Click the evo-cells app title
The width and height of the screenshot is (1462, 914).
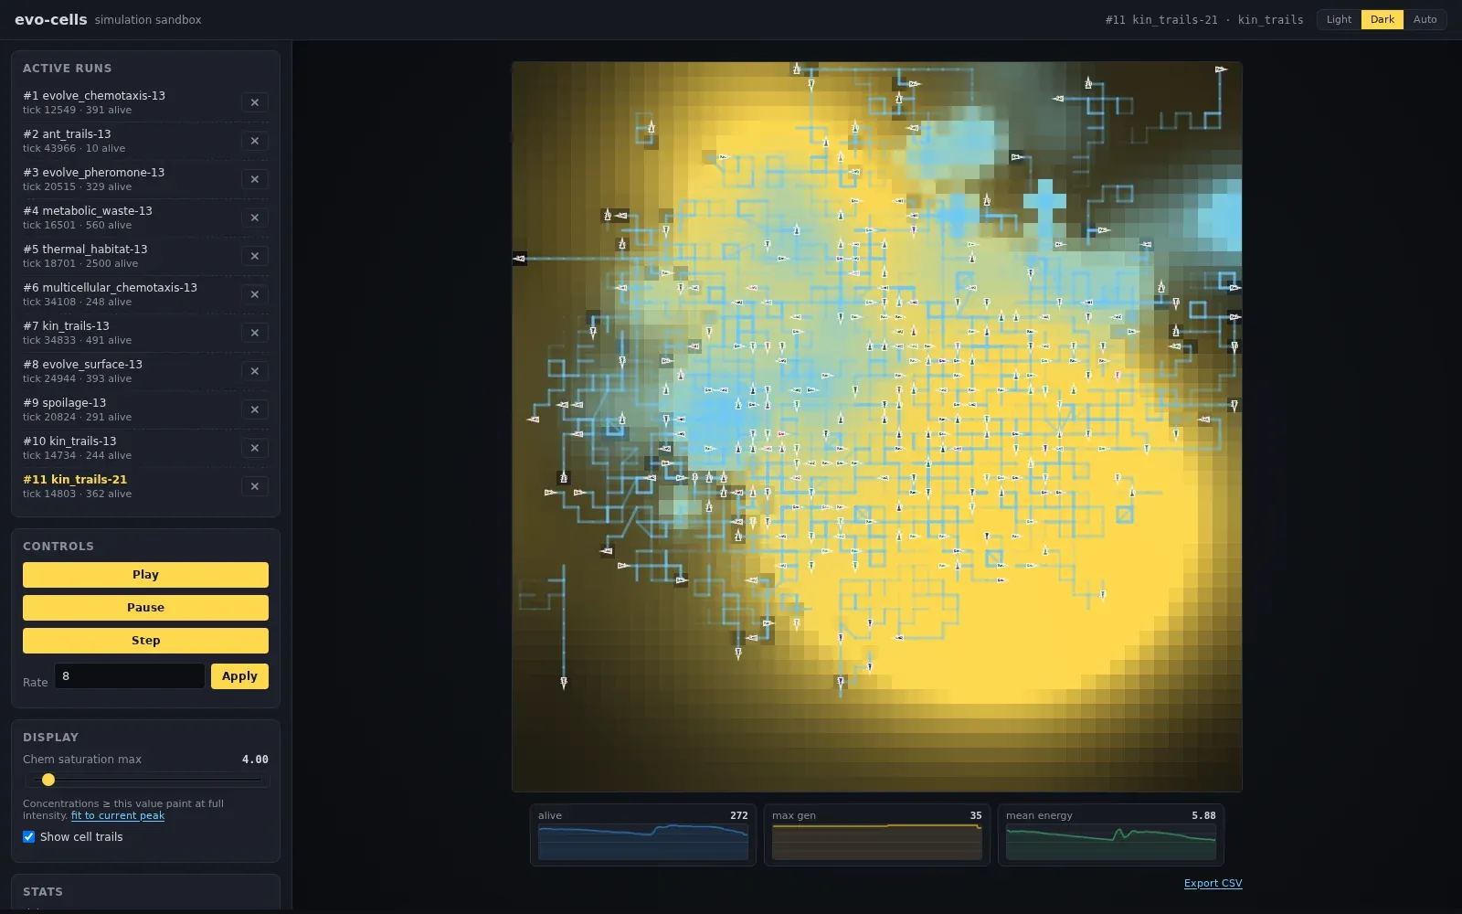(51, 19)
